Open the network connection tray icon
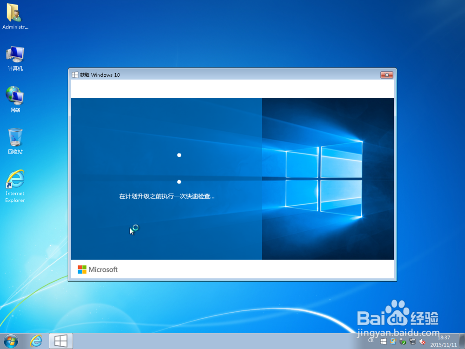Screen dimensions: 465x349 [412, 342]
